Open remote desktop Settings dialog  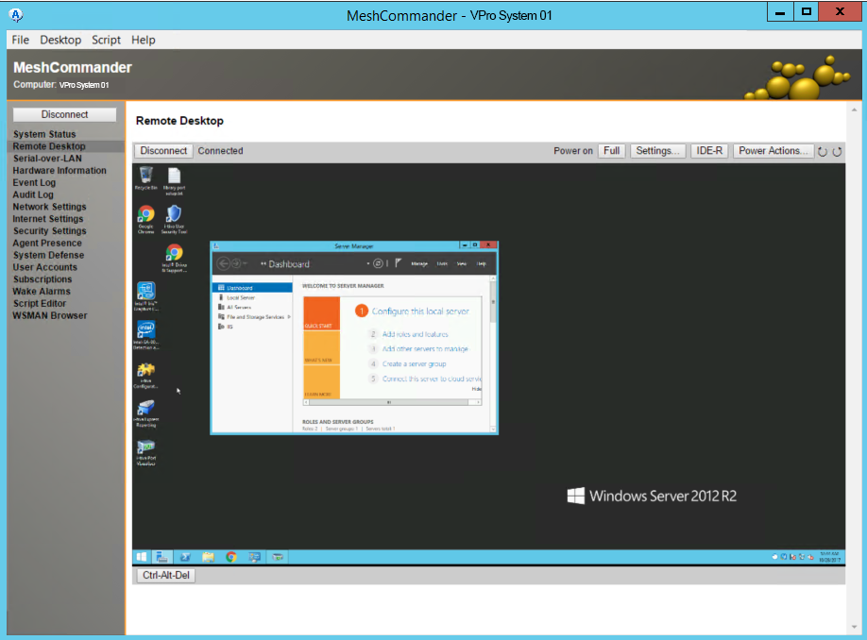pyautogui.click(x=657, y=151)
